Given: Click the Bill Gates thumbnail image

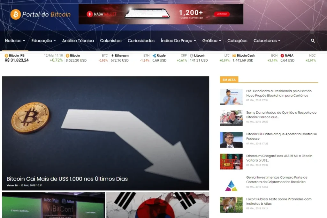Looking at the screenshot, I should pos(231,140).
